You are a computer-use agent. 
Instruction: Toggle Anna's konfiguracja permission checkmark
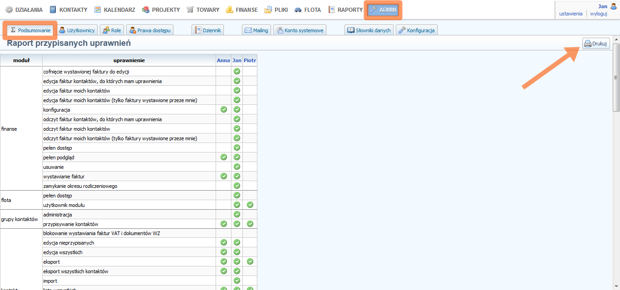[x=223, y=109]
